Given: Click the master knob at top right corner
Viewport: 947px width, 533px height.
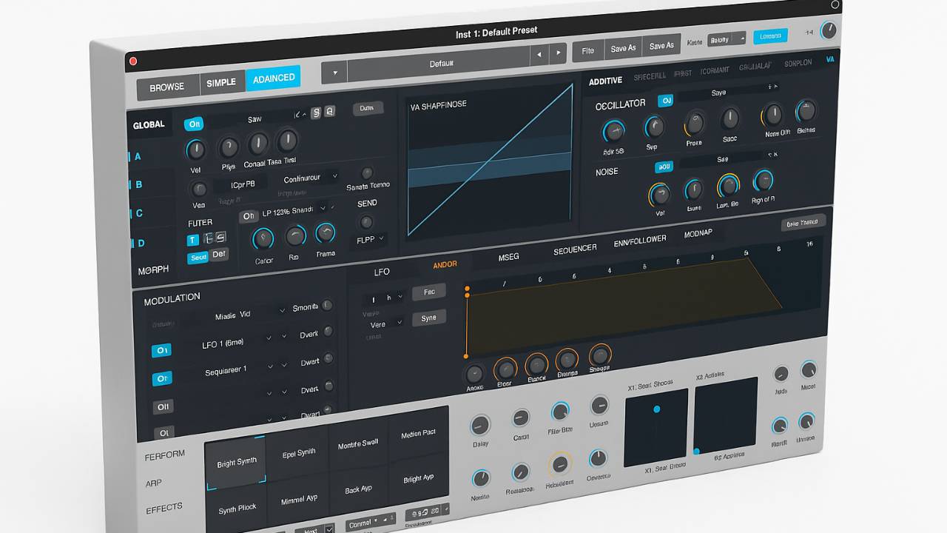Looking at the screenshot, I should click(x=829, y=30).
